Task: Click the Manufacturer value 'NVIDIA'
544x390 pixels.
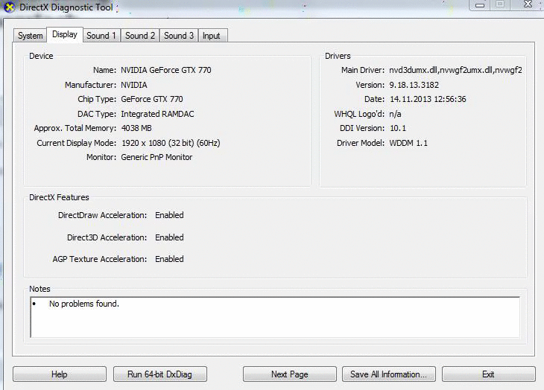Action: pos(134,85)
